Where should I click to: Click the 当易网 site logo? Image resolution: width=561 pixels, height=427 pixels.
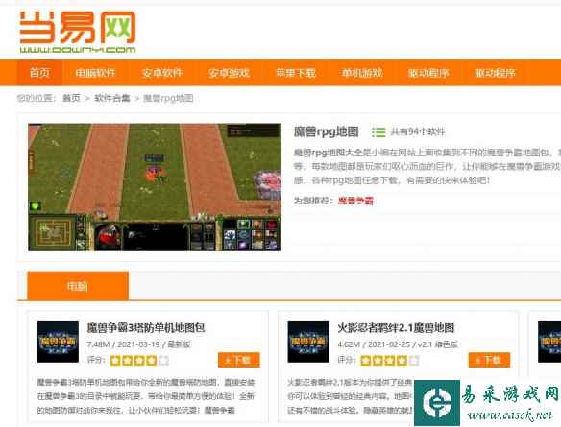click(78, 32)
